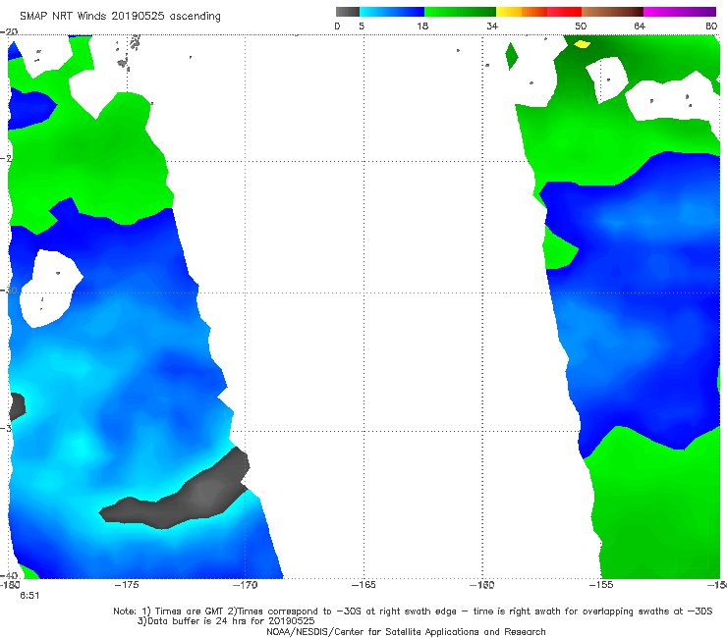Click the colorbar label "34"
This screenshot has height=638, width=727.
492,27
